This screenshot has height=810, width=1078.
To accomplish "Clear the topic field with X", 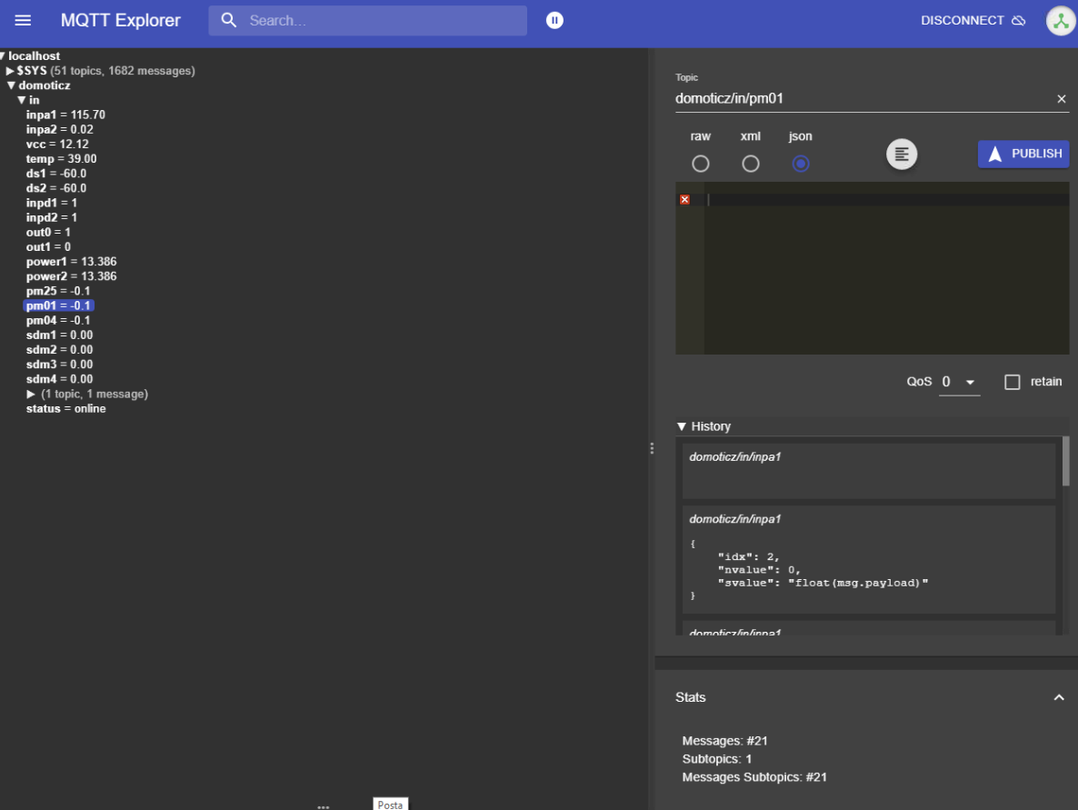I will coord(1062,99).
